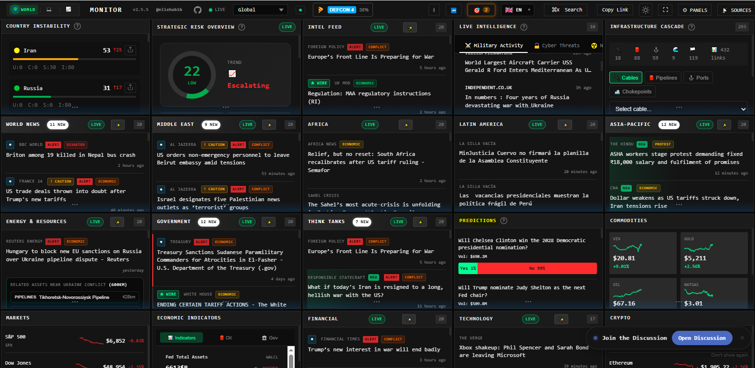Open the target icon with badge 2
This screenshot has height=368, width=755.
(481, 10)
